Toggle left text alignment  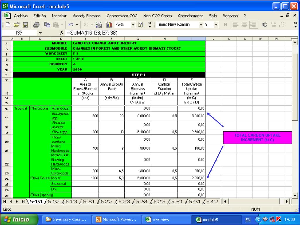tap(236, 25)
